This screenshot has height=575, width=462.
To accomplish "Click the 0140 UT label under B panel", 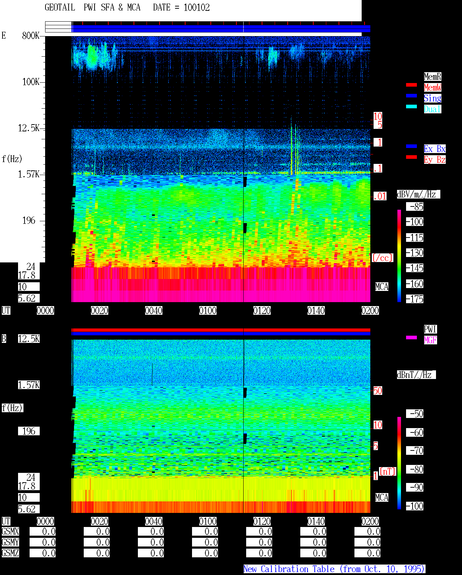I will coord(316,521).
